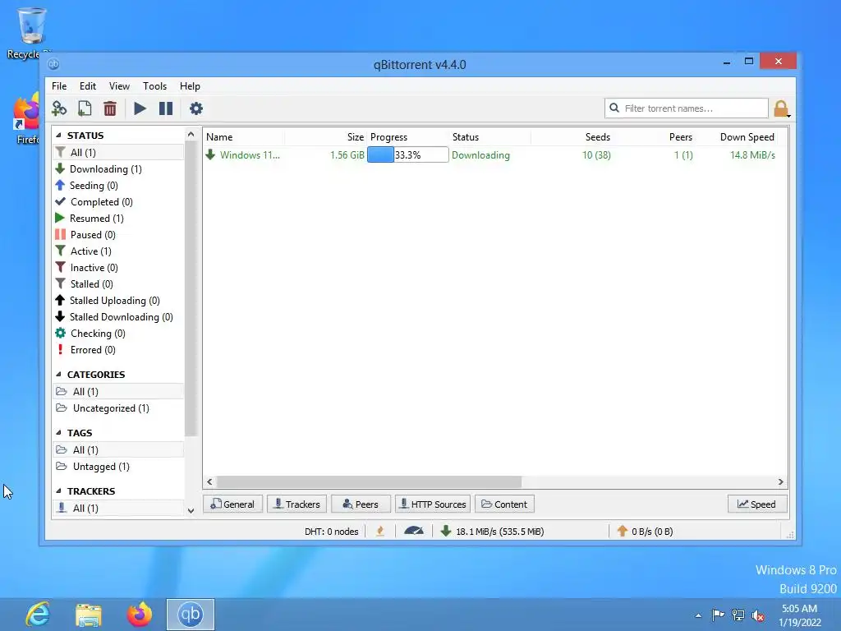Show hidden tray icons arrow
The height and width of the screenshot is (631, 841).
pyautogui.click(x=698, y=615)
